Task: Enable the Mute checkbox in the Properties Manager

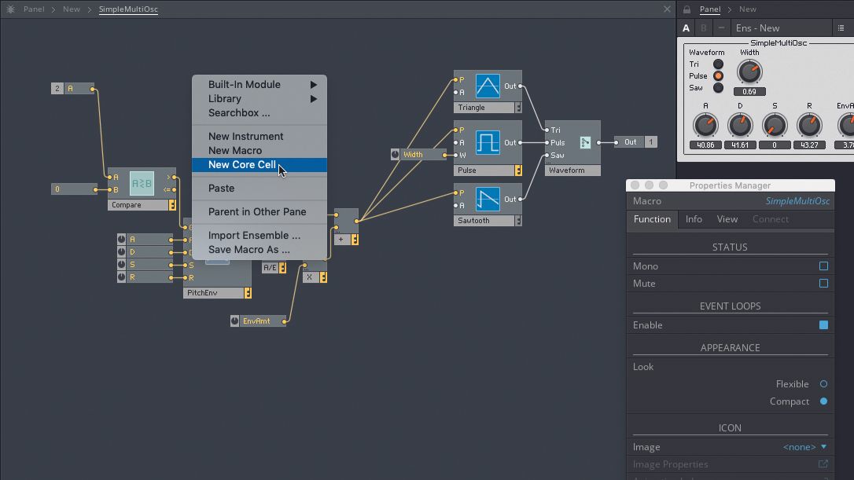Action: [823, 284]
